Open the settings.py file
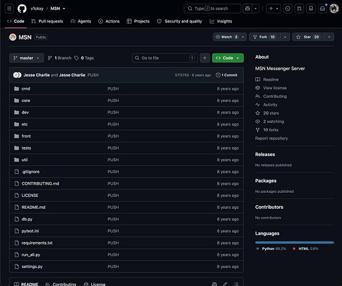The image size is (342, 286). tap(32, 267)
